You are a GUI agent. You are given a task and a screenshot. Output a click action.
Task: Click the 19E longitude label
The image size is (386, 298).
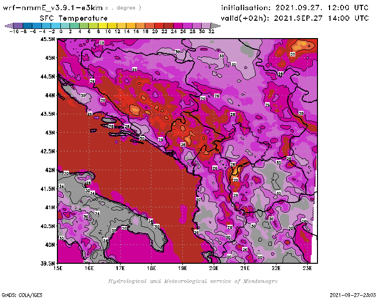click(182, 268)
